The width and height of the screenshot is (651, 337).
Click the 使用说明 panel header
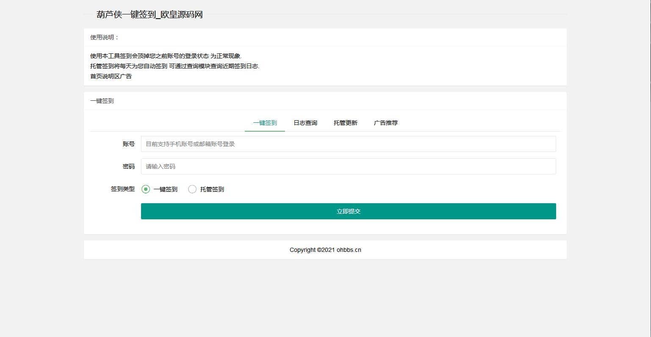[105, 37]
